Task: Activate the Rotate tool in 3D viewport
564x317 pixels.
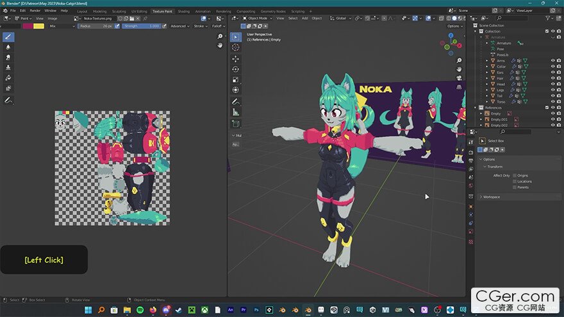Action: [x=235, y=69]
